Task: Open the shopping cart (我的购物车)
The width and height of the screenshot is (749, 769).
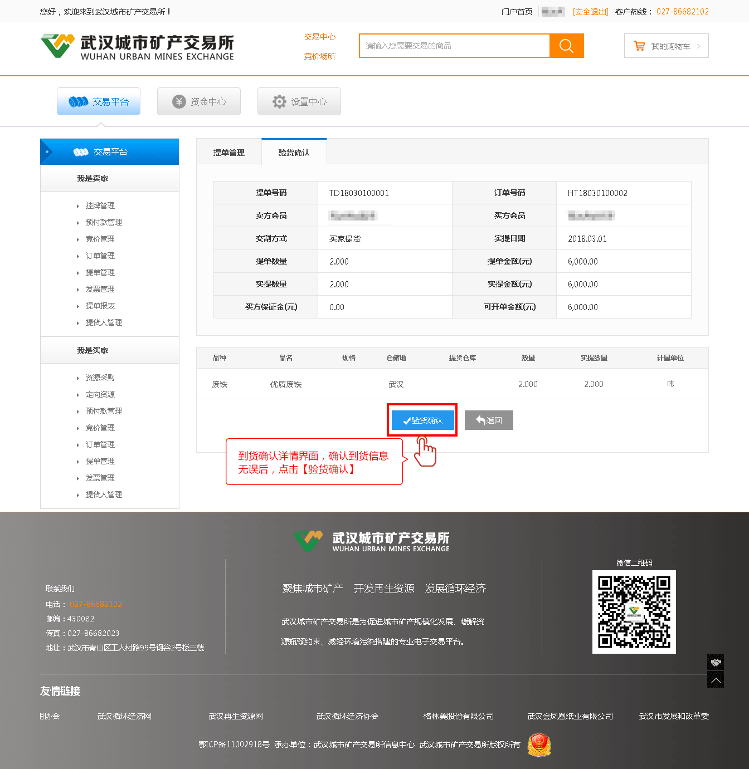Action: (666, 46)
